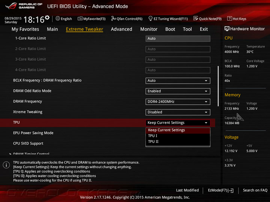270x202 pixels.
Task: Switch to the Tool tab
Action: click(187, 29)
